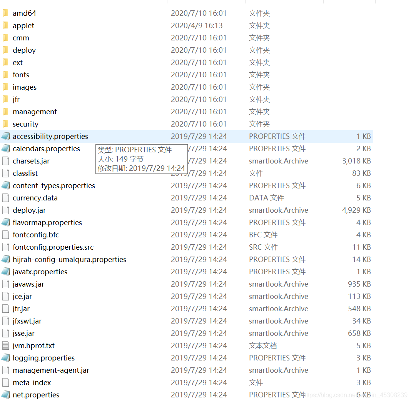The width and height of the screenshot is (411, 402).
Task: Click the 文本文档 type of jvm.hprof.txt
Action: pyautogui.click(x=262, y=346)
